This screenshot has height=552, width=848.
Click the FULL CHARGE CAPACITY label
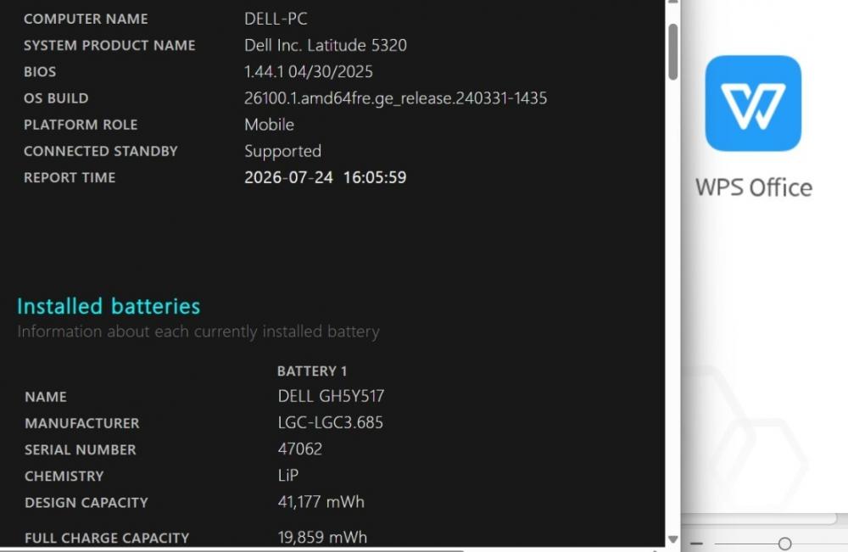click(107, 538)
